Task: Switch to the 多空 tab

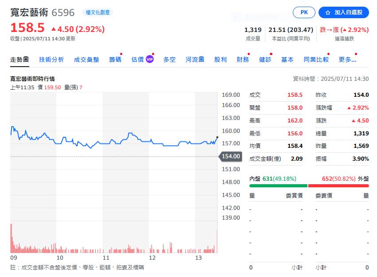Action: pyautogui.click(x=169, y=59)
